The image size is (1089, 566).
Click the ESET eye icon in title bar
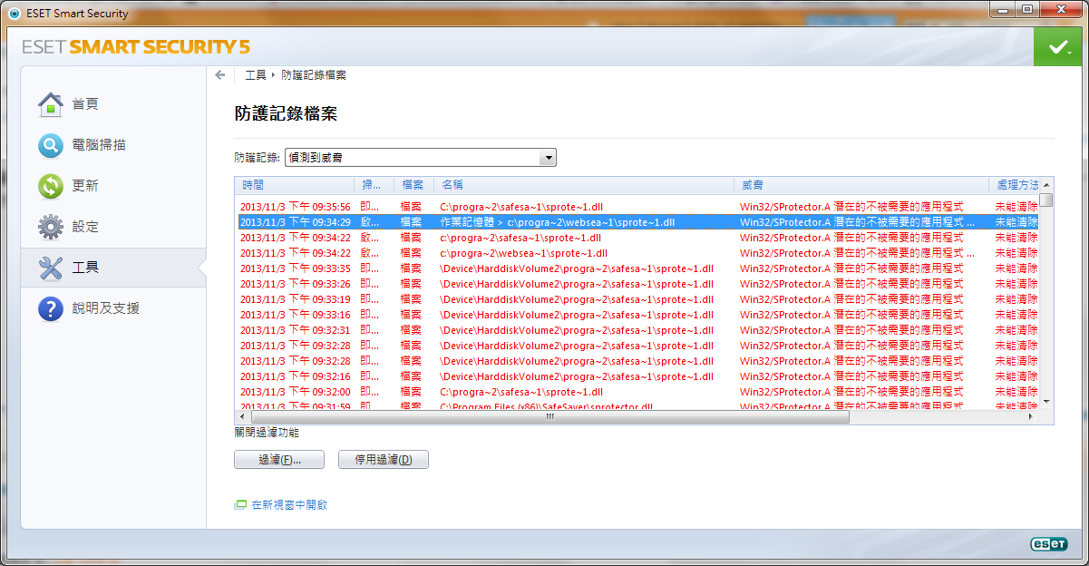pos(14,14)
